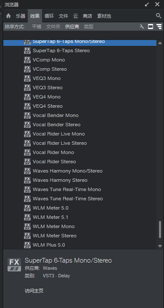The height and width of the screenshot is (308, 164).
Task: Sort effects by 类型 (type)
Action: pos(89,27)
